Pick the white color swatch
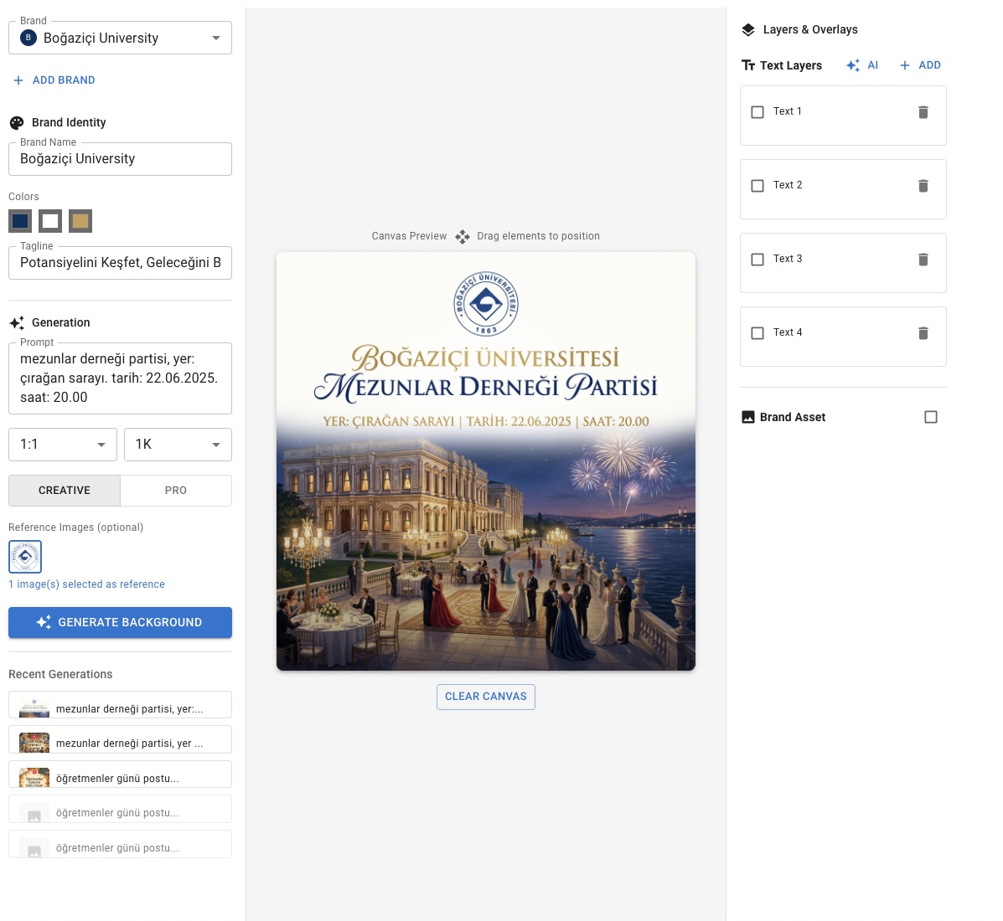This screenshot has height=921, width=1003. tap(50, 221)
